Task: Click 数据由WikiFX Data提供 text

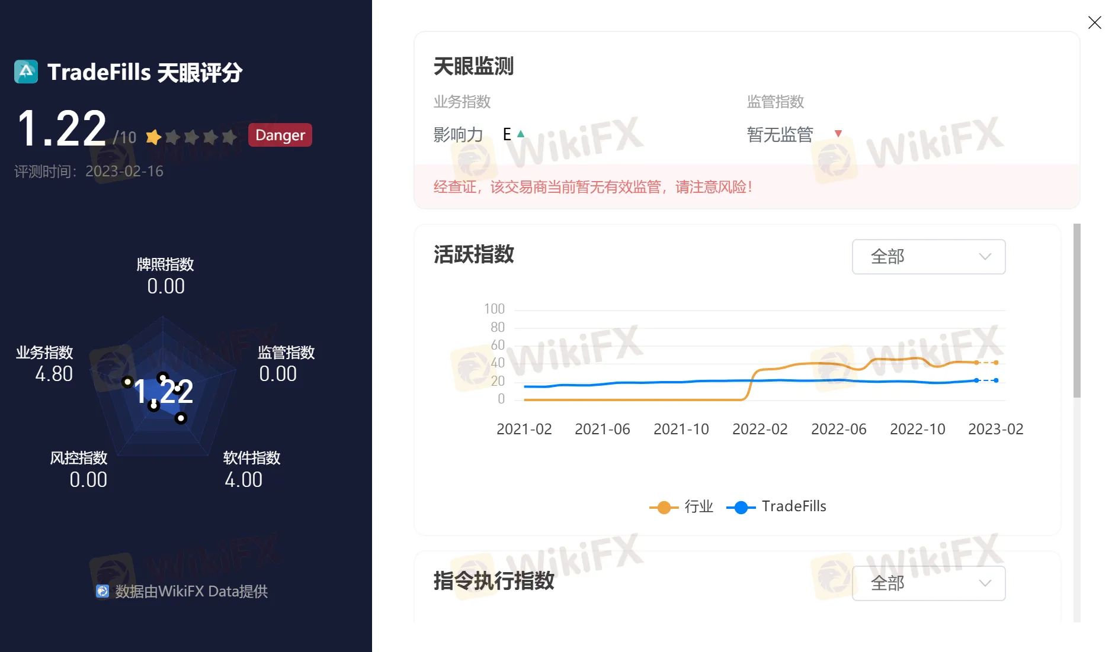Action: pos(191,592)
